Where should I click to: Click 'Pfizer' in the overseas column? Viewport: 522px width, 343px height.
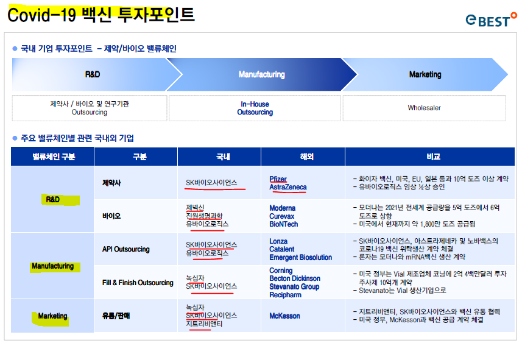[x=278, y=179]
